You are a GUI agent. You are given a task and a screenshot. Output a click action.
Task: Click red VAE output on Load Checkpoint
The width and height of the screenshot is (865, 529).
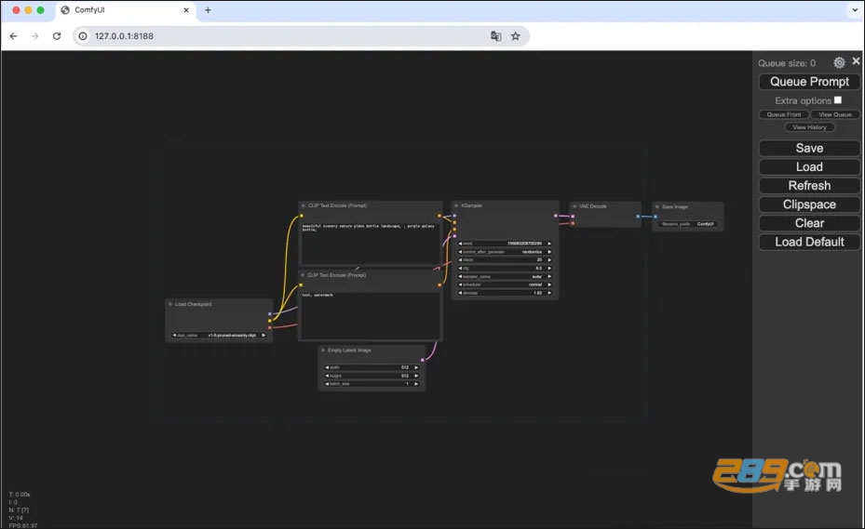tap(269, 328)
